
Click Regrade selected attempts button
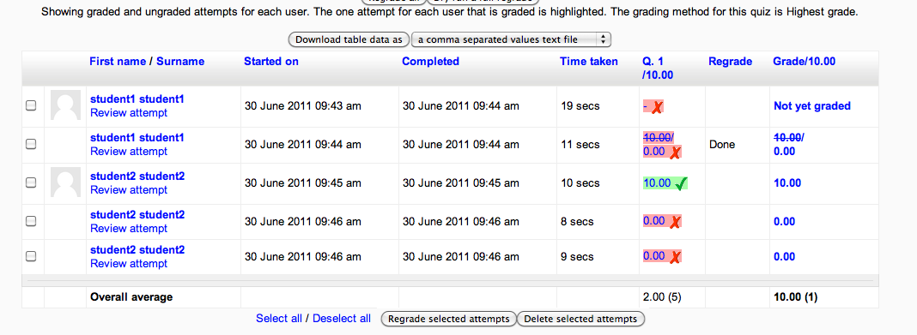448,320
